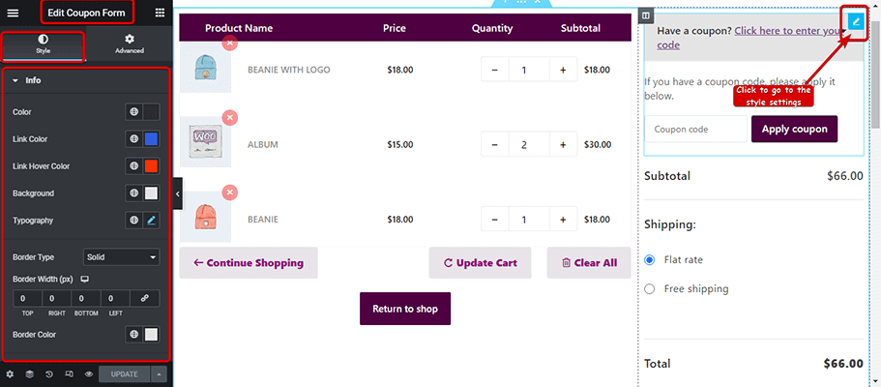Switch to the Style tab
Viewport: 881px width, 387px height.
(x=44, y=44)
